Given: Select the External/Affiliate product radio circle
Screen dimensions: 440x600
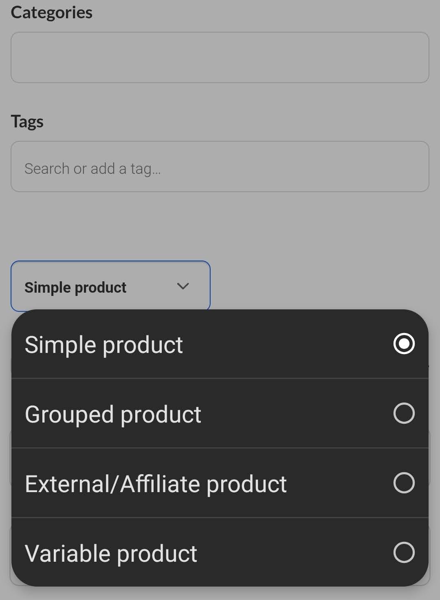Looking at the screenshot, I should 404,483.
